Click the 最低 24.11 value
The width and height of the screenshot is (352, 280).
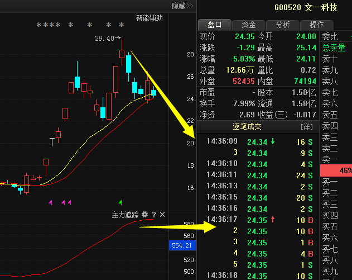point(306,59)
